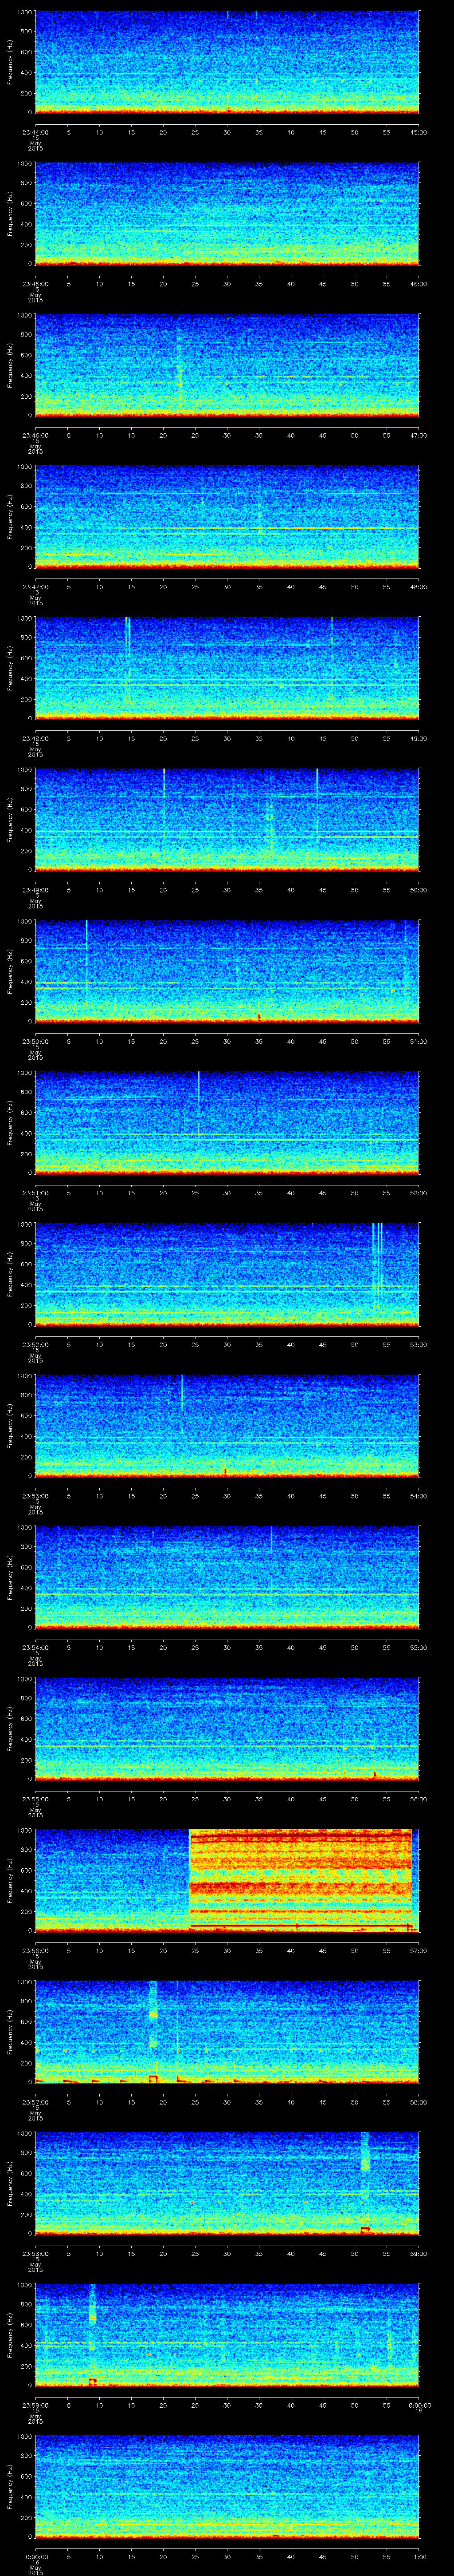Click the 23:57:00 time axis label

click(x=35, y=2101)
